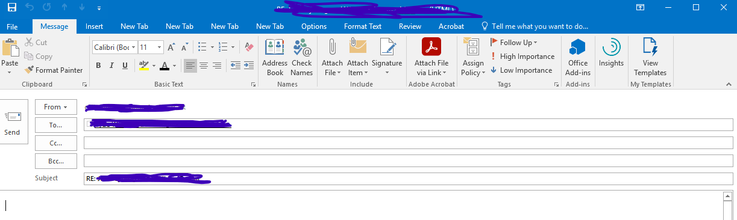
Task: Open the font color dropdown arrow
Action: click(175, 66)
